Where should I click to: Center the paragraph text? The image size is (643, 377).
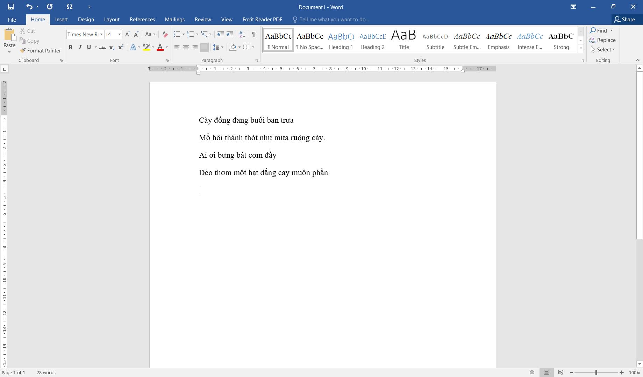pyautogui.click(x=186, y=47)
